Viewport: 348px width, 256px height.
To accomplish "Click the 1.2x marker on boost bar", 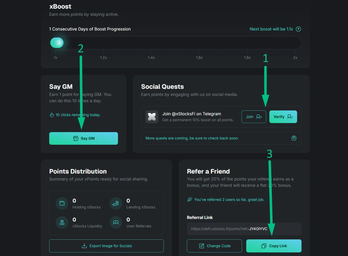I will pos(103,58).
